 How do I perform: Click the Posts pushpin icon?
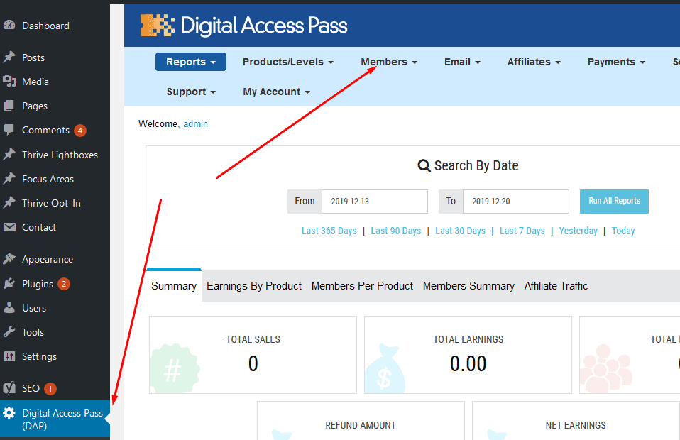pyautogui.click(x=9, y=57)
